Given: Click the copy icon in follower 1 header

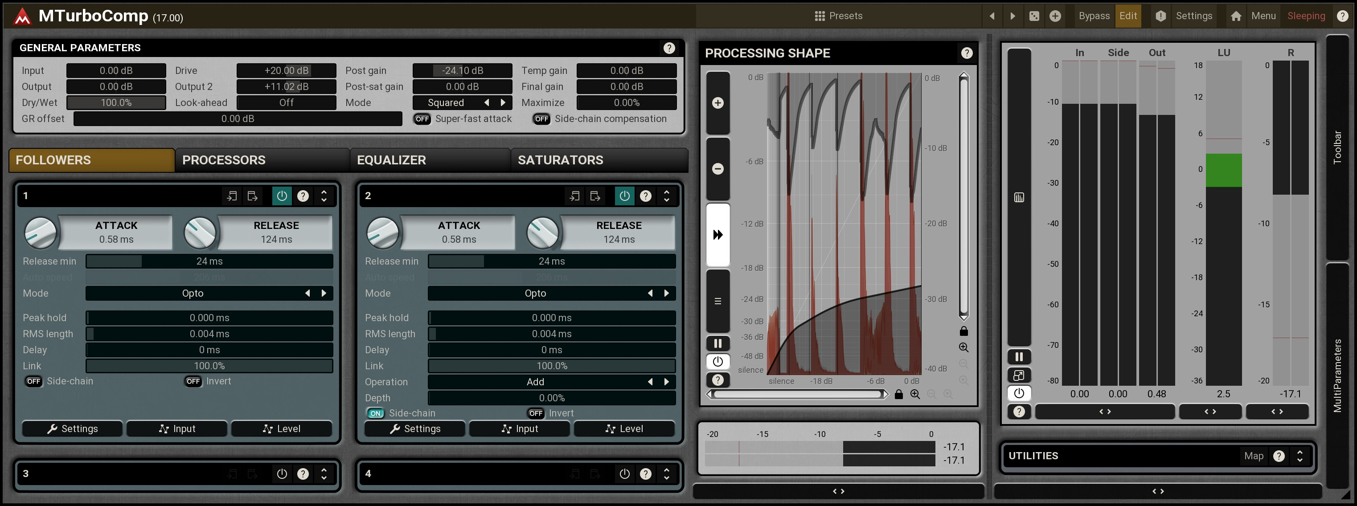Looking at the screenshot, I should [x=232, y=196].
